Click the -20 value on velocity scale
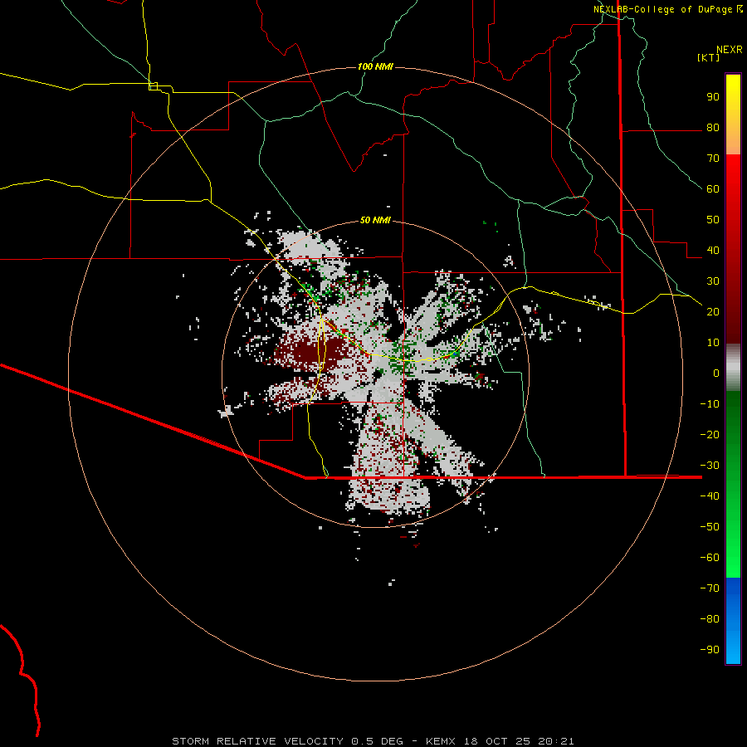The height and width of the screenshot is (747, 747). click(x=710, y=434)
